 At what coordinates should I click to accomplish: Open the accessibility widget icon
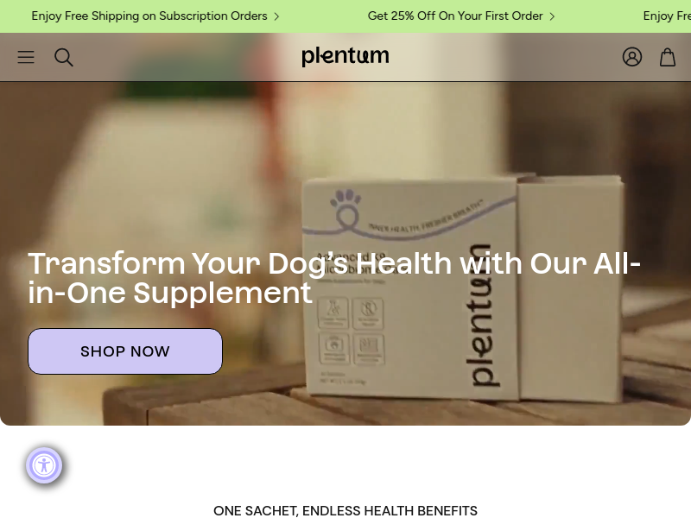pyautogui.click(x=44, y=465)
